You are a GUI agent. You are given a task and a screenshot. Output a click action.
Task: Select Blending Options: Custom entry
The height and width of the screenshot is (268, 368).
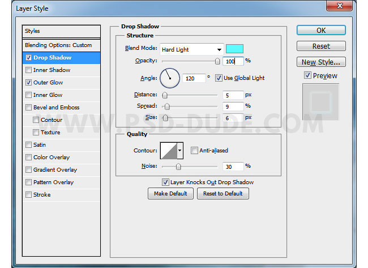58,45
